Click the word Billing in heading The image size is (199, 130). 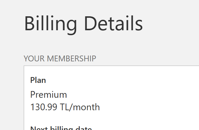pyautogui.click(x=50, y=23)
